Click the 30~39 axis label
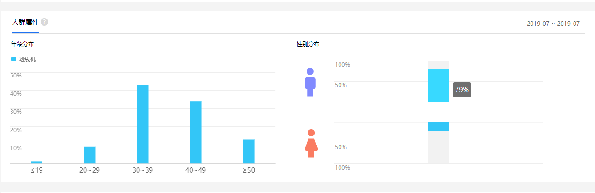 142,170
